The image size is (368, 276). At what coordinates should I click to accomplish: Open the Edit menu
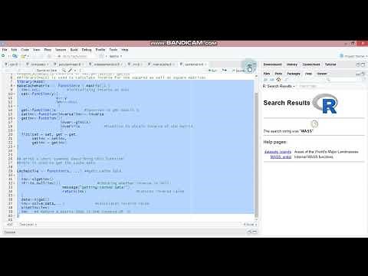(14, 50)
